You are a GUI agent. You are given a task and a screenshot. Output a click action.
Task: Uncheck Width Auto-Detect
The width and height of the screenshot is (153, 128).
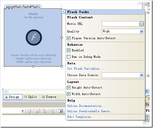[x=68, y=94]
